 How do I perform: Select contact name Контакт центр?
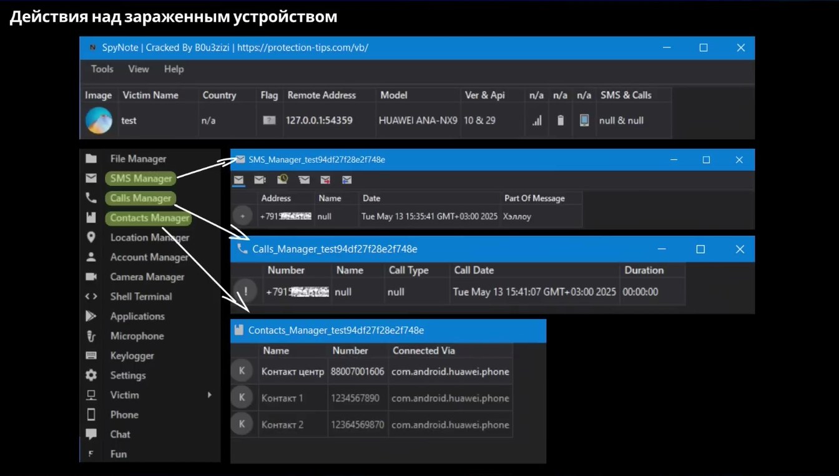click(293, 372)
